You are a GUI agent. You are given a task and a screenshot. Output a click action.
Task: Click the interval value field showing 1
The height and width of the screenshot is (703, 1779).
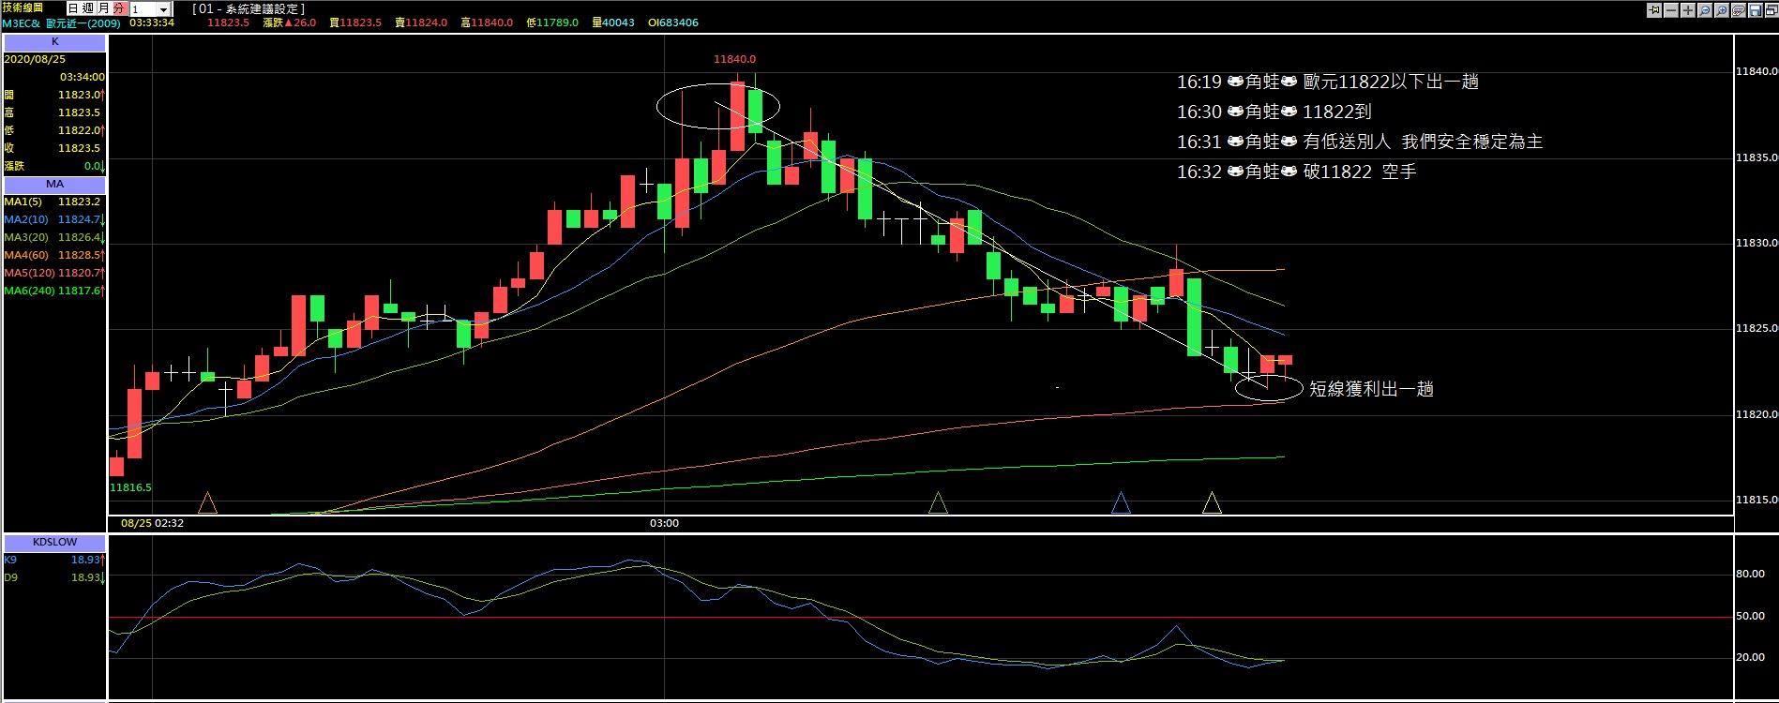coord(143,9)
